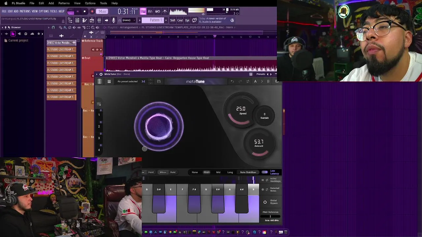Click the Sustain knob

(x=264, y=116)
